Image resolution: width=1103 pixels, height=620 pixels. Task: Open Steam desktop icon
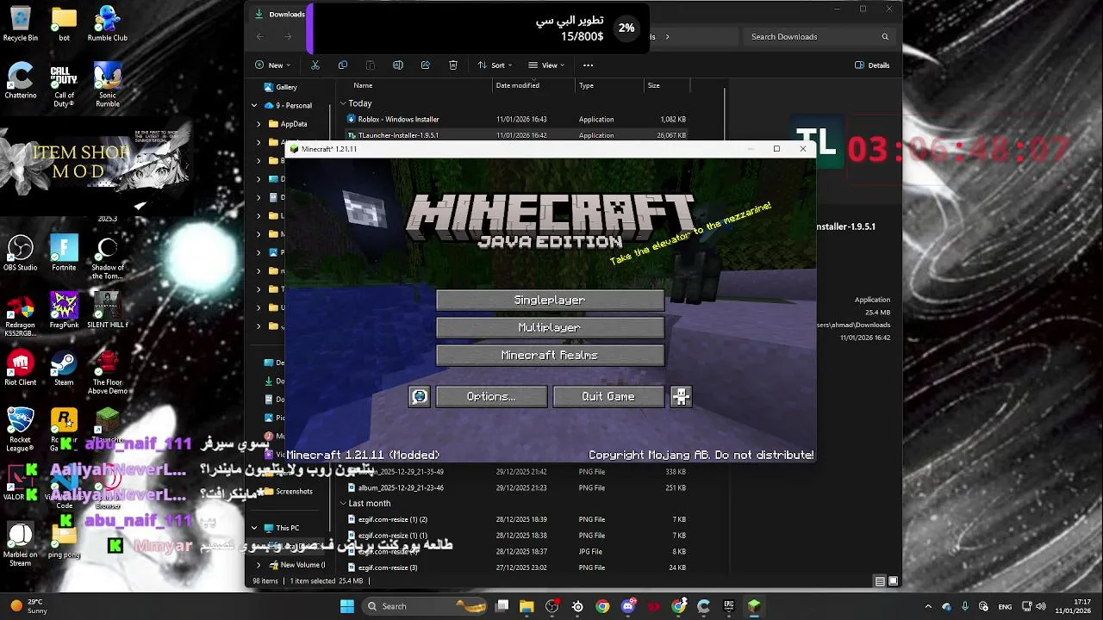coord(64,369)
